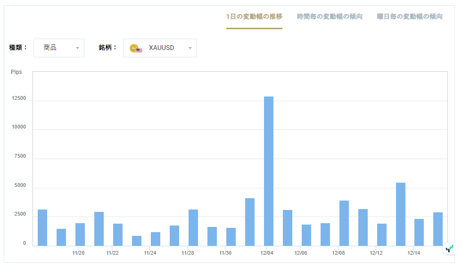The width and height of the screenshot is (462, 266).
Task: Click the 7500 y-axis value
Action: point(20,156)
